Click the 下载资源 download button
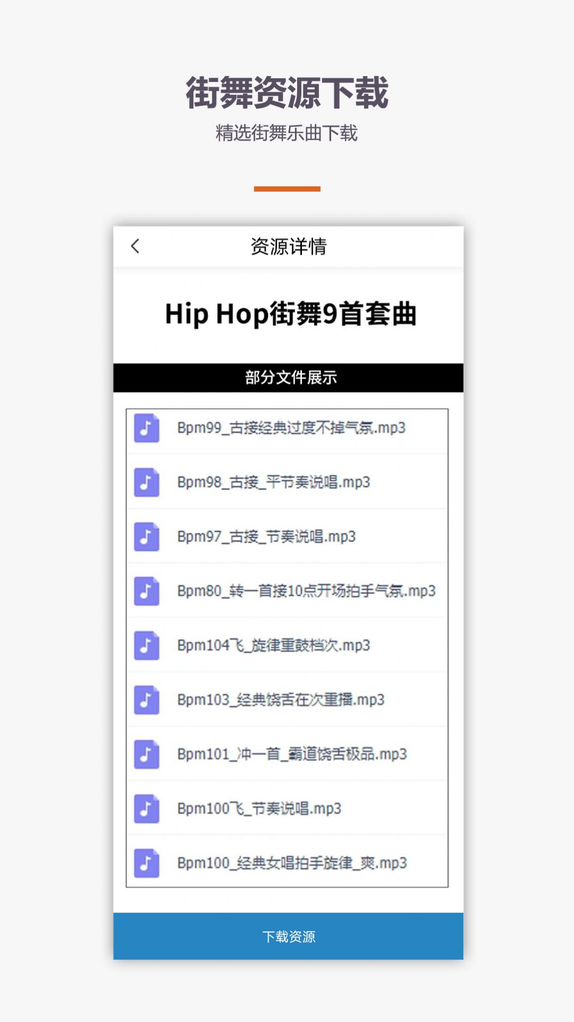574x1022 pixels. (288, 936)
